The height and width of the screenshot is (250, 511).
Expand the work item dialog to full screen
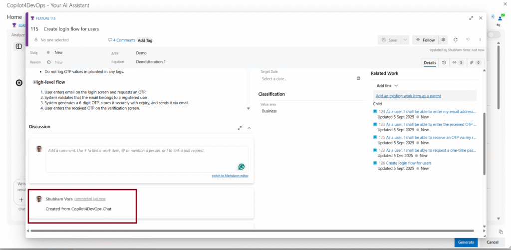471,18
